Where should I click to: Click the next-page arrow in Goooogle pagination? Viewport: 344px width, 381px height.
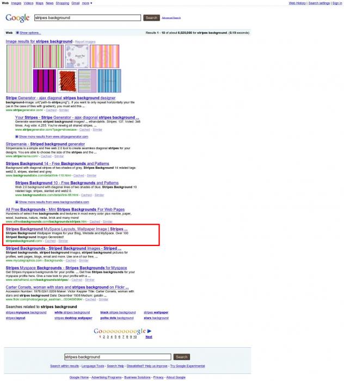point(149,331)
